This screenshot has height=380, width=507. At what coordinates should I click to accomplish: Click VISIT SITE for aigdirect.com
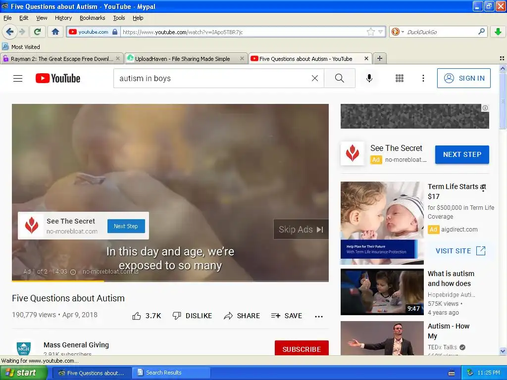point(460,251)
